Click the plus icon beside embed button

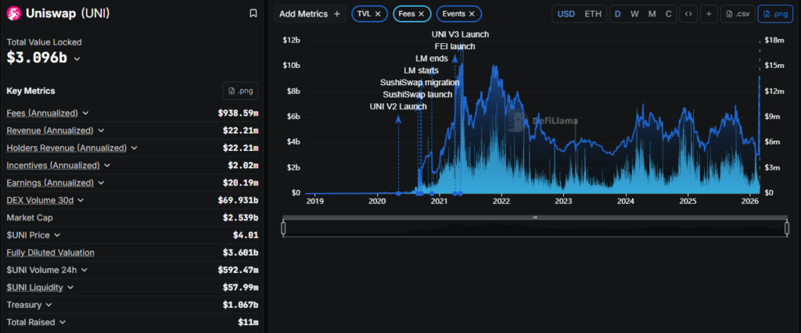tap(708, 14)
